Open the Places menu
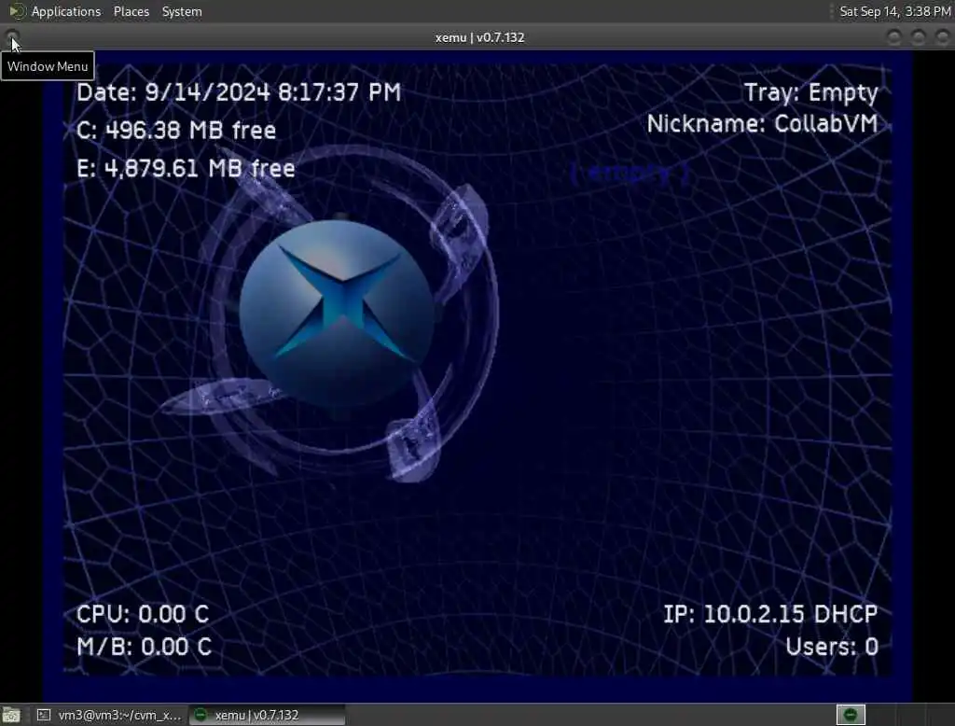 tap(131, 11)
